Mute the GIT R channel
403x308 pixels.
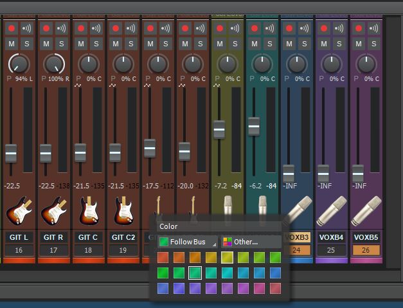[x=46, y=44]
